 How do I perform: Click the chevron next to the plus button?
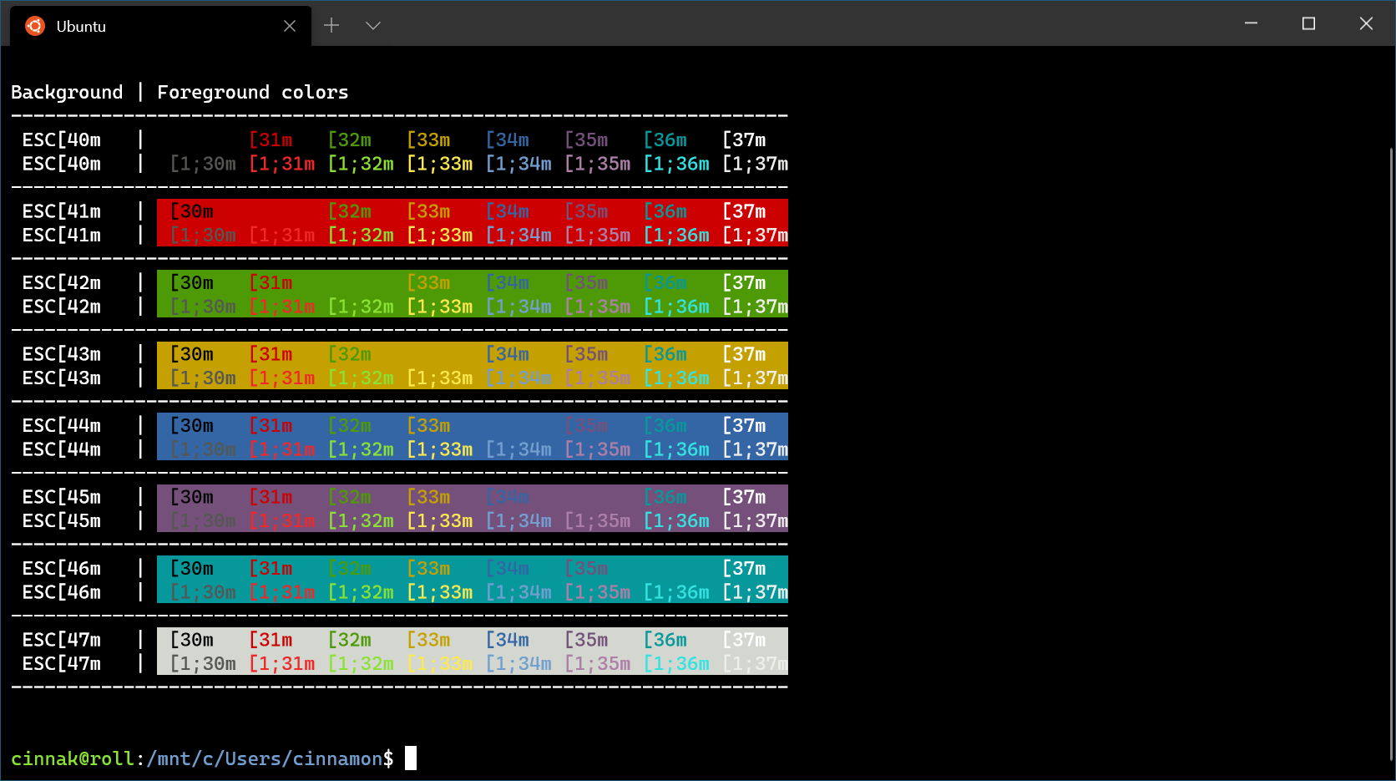tap(372, 25)
